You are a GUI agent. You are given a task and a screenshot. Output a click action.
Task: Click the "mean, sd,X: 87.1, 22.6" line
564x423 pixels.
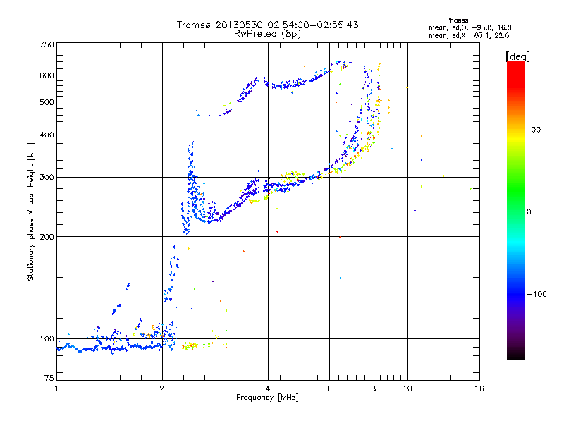(x=469, y=35)
